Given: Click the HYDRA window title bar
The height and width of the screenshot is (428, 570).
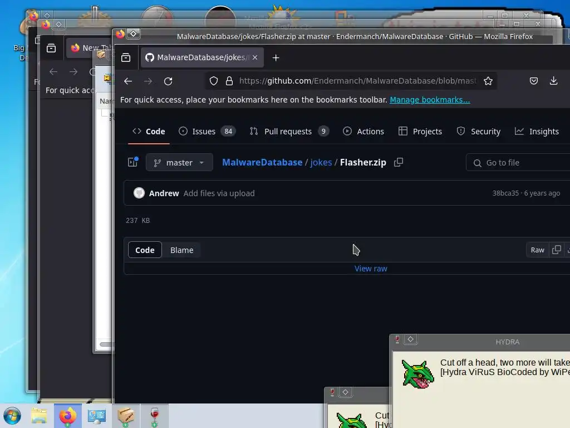Looking at the screenshot, I should click(x=508, y=342).
